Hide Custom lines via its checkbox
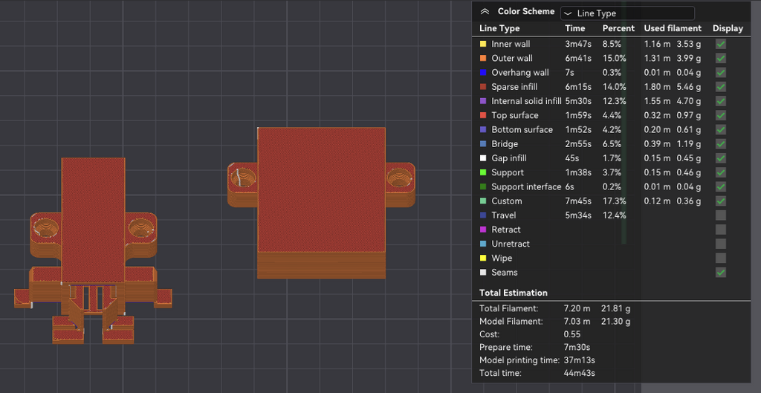The image size is (761, 393). (x=721, y=201)
